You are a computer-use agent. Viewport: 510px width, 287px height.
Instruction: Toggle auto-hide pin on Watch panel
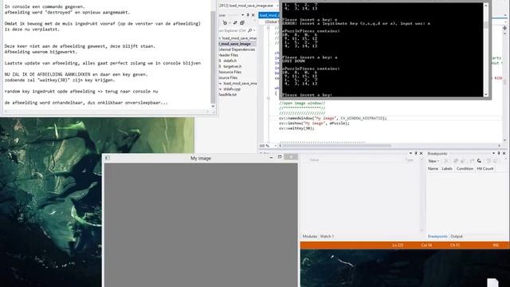pos(416,153)
